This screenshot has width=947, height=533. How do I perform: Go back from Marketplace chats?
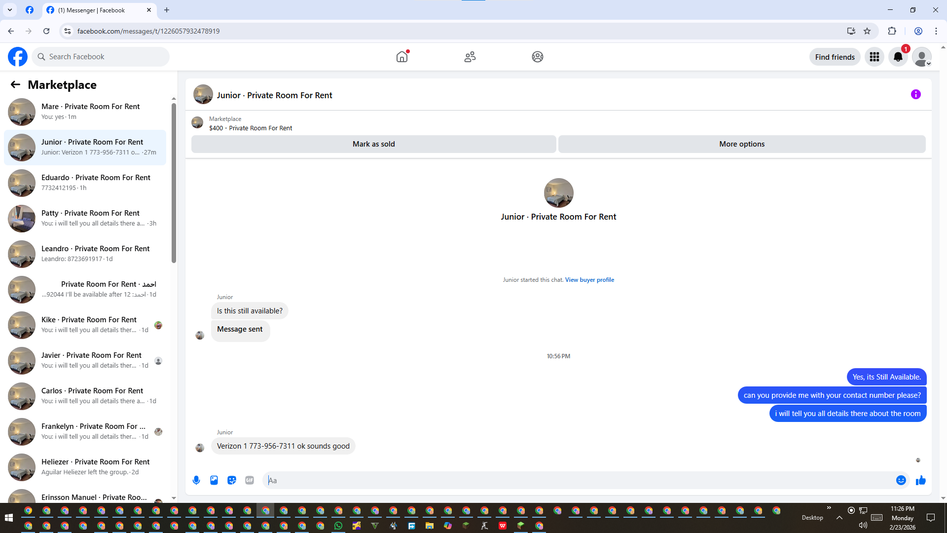(15, 84)
